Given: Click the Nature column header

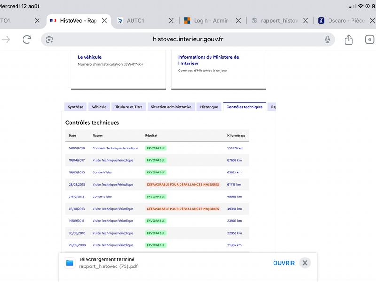Looking at the screenshot, I should click(98, 135).
